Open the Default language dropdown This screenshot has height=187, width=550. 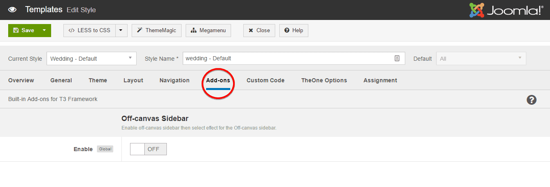481,58
